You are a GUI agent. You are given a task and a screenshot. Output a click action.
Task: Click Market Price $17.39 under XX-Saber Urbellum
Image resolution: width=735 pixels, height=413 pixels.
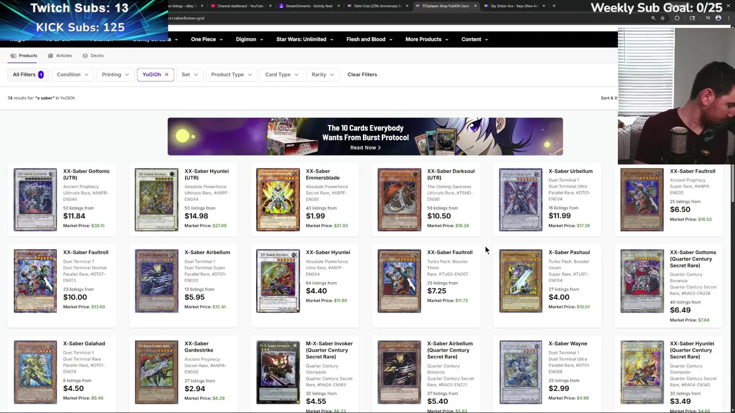pos(569,225)
